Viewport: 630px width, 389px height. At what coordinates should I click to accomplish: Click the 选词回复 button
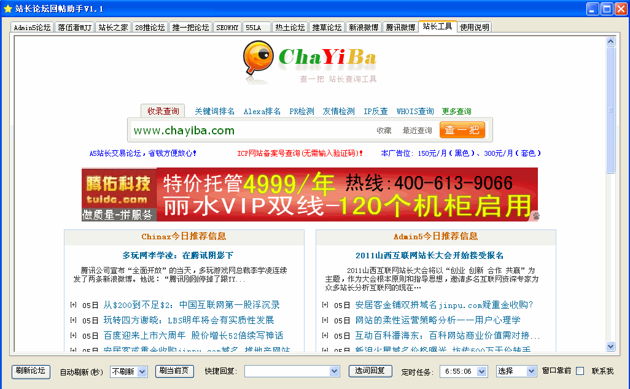coord(370,371)
